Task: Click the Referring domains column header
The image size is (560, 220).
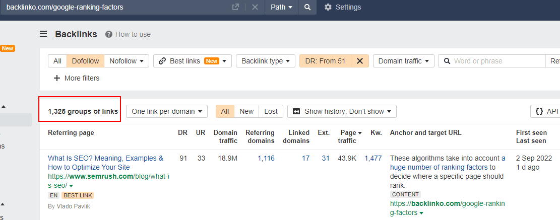Action: click(260, 136)
